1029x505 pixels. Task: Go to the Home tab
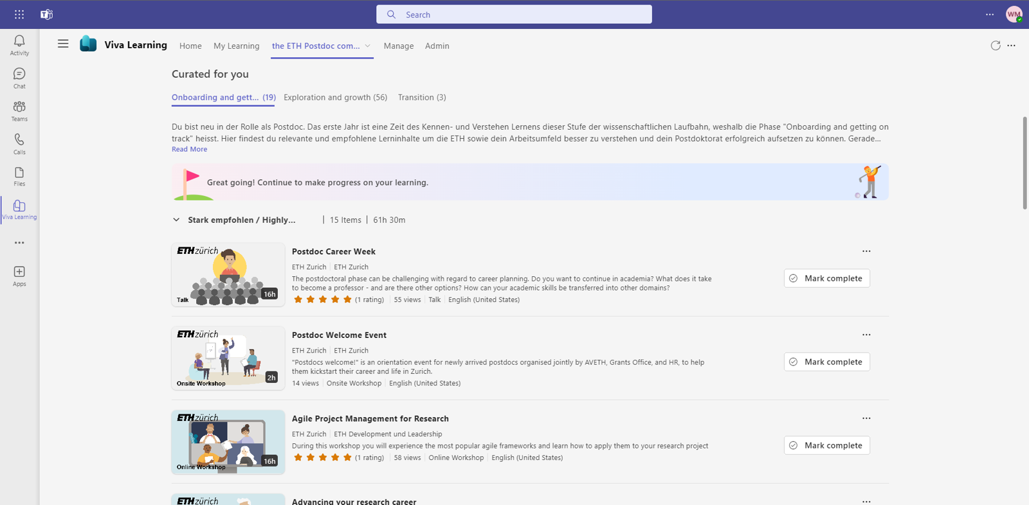[190, 46]
